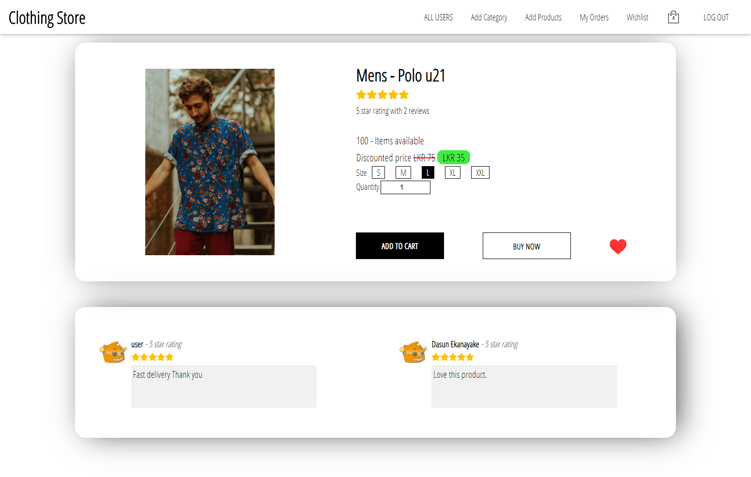
Task: Open Add Products from navigation
Action: (x=543, y=17)
